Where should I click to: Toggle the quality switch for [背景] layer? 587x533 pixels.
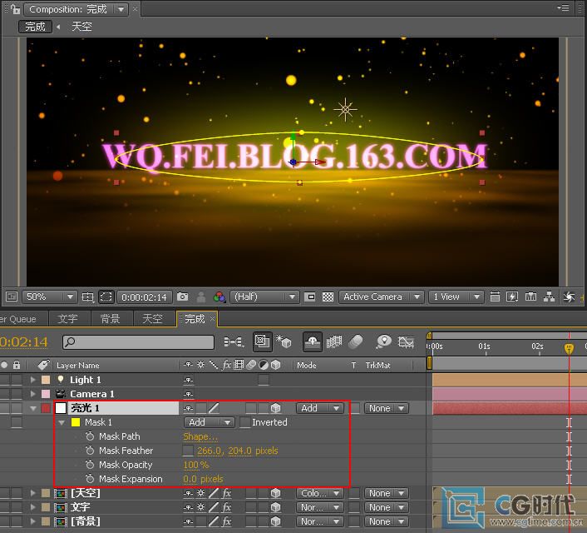coord(214,521)
